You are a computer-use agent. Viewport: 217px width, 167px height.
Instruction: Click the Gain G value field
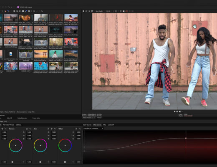54,136
